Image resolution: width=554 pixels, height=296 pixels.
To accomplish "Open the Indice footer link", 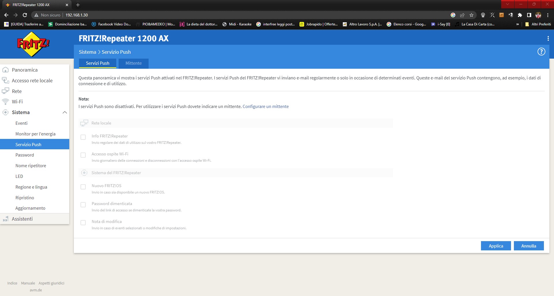I will point(12,283).
